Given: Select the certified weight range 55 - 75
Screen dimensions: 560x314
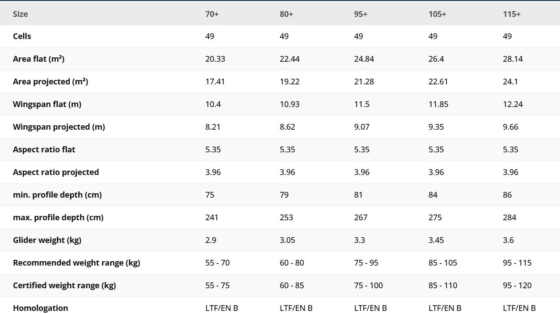Looking at the screenshot, I should pos(218,286).
